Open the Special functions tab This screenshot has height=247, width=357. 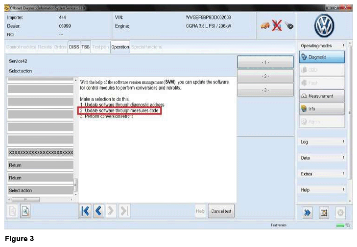[146, 47]
